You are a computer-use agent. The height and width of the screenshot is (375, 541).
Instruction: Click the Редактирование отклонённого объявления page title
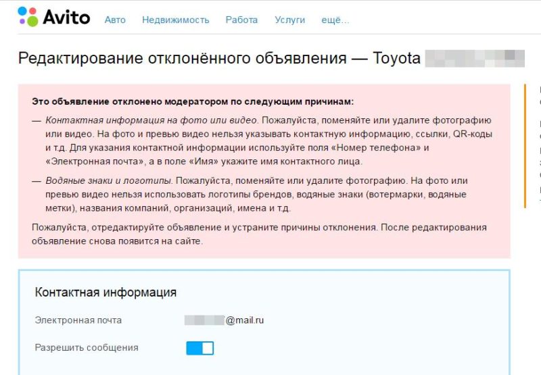pos(183,58)
